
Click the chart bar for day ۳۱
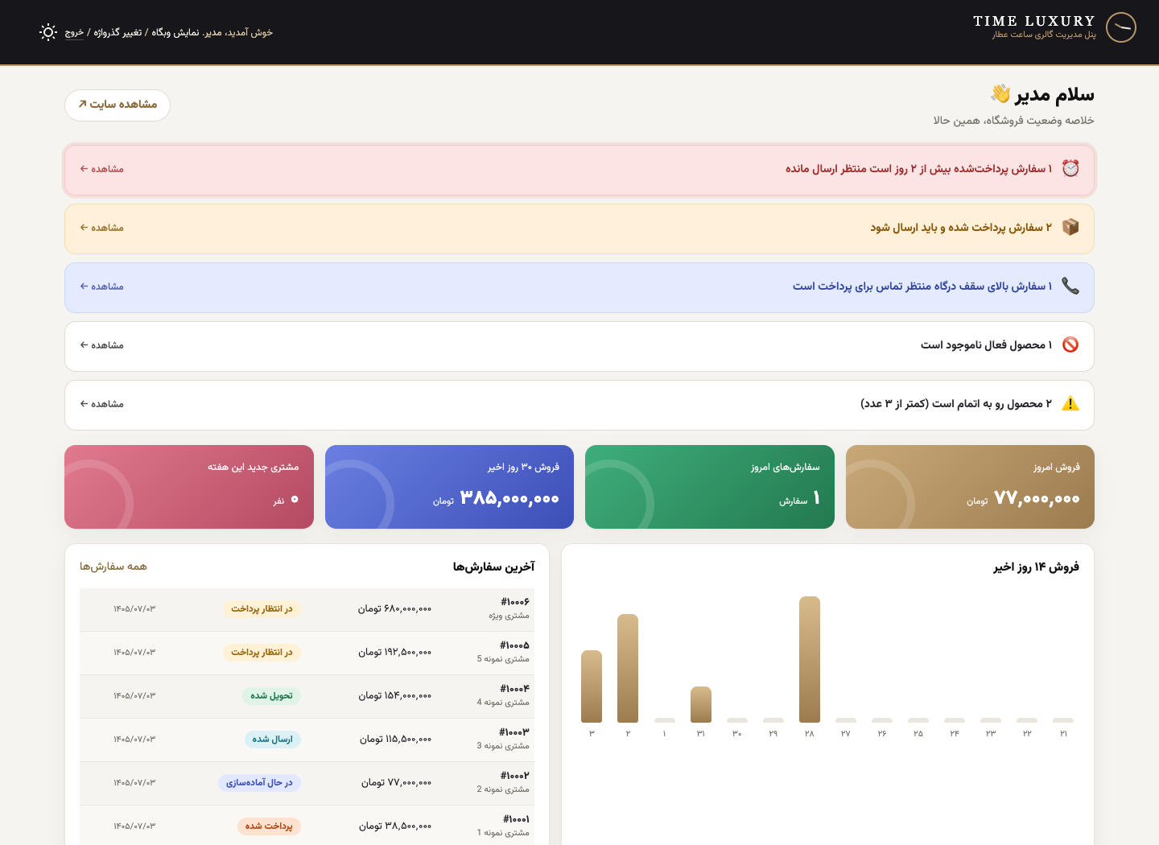click(701, 705)
